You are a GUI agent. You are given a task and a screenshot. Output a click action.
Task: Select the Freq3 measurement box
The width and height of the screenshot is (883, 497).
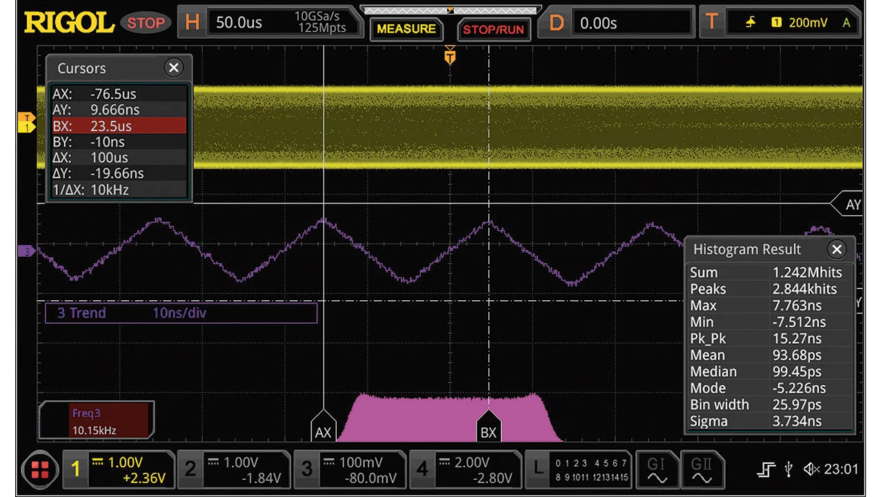click(x=96, y=421)
